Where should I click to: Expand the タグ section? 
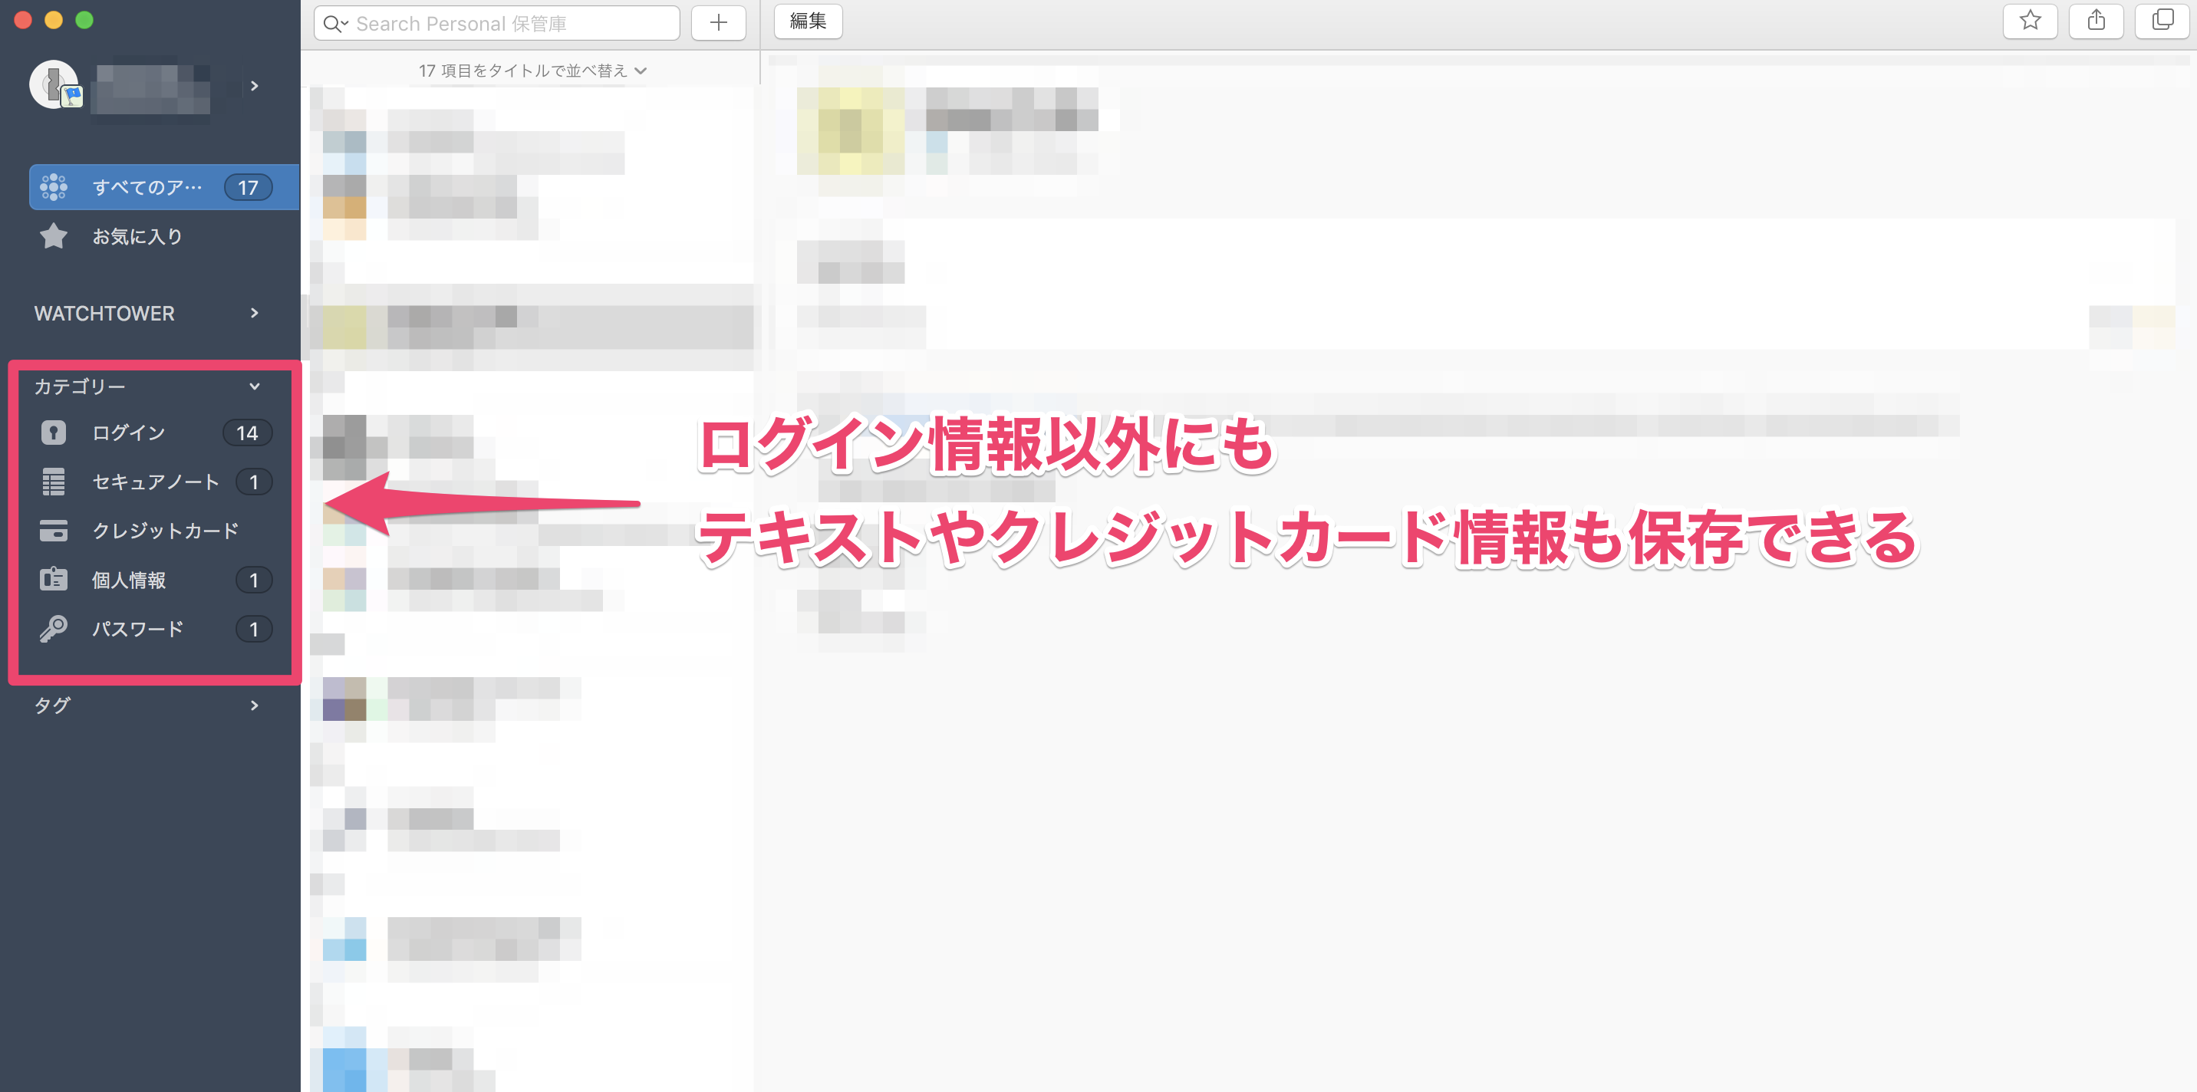click(x=253, y=705)
